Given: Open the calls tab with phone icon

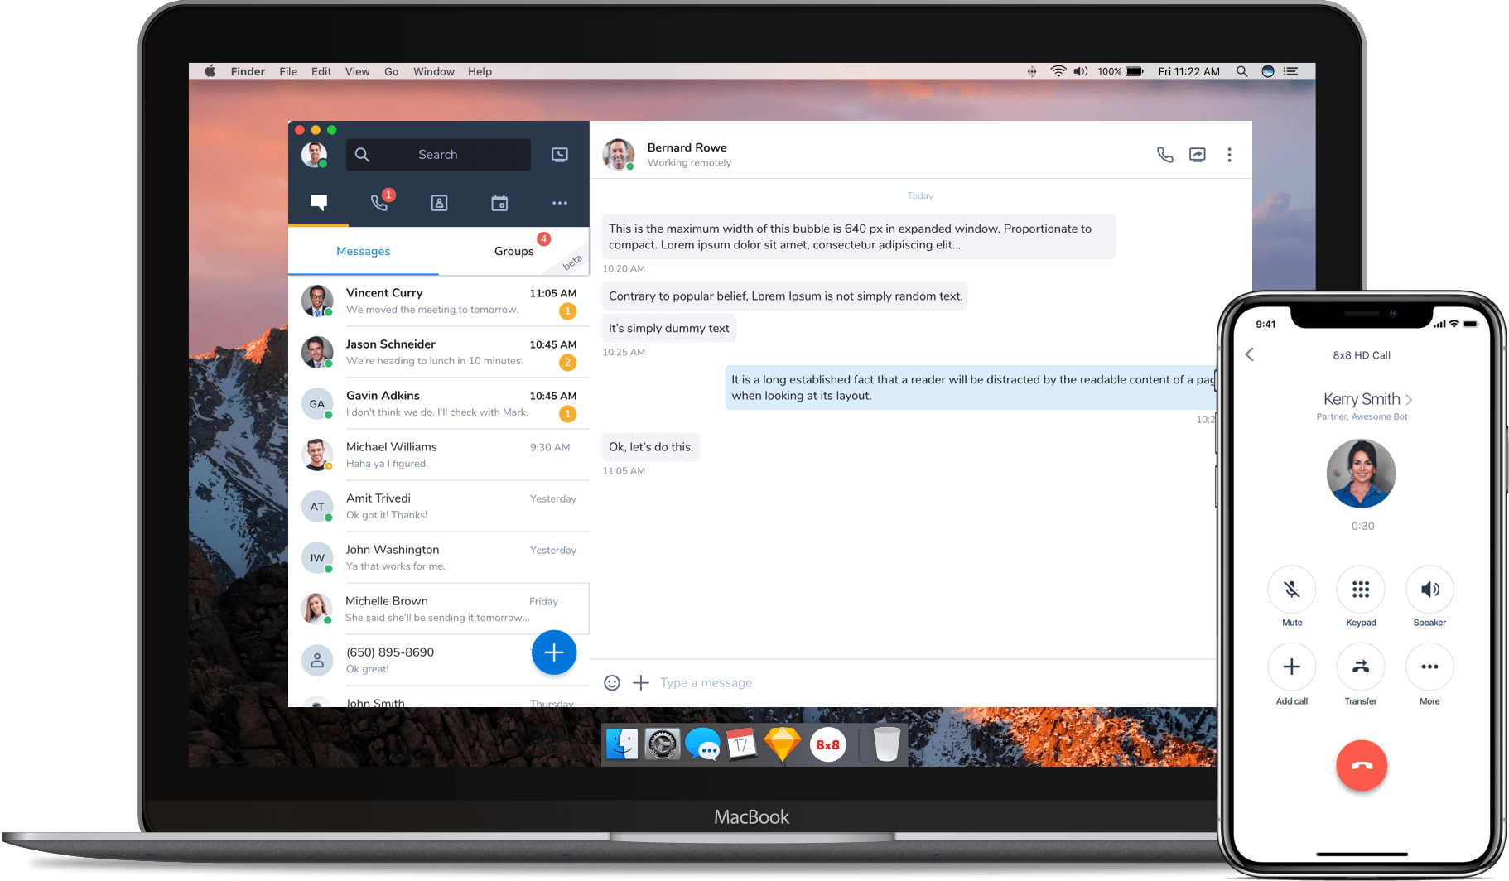Looking at the screenshot, I should (380, 203).
